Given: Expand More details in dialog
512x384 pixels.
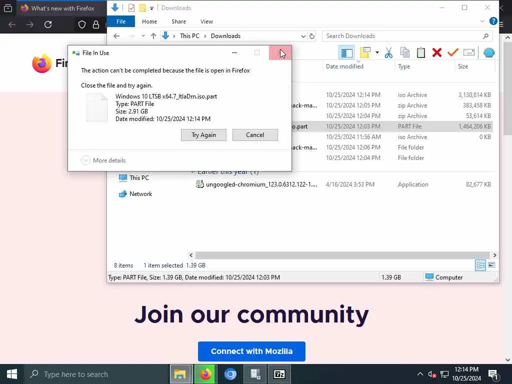Looking at the screenshot, I should (103, 160).
